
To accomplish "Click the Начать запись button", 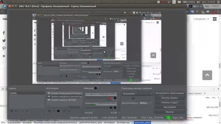I will pos(170,98).
